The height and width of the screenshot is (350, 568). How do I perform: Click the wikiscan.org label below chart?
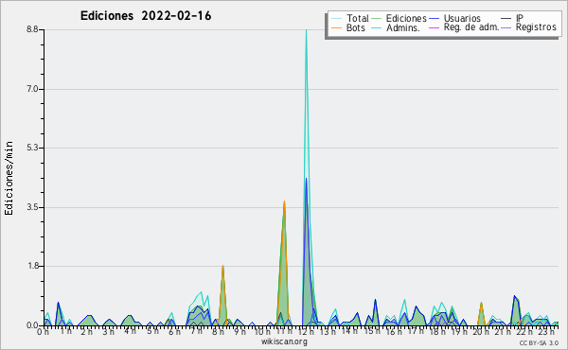coord(284,341)
